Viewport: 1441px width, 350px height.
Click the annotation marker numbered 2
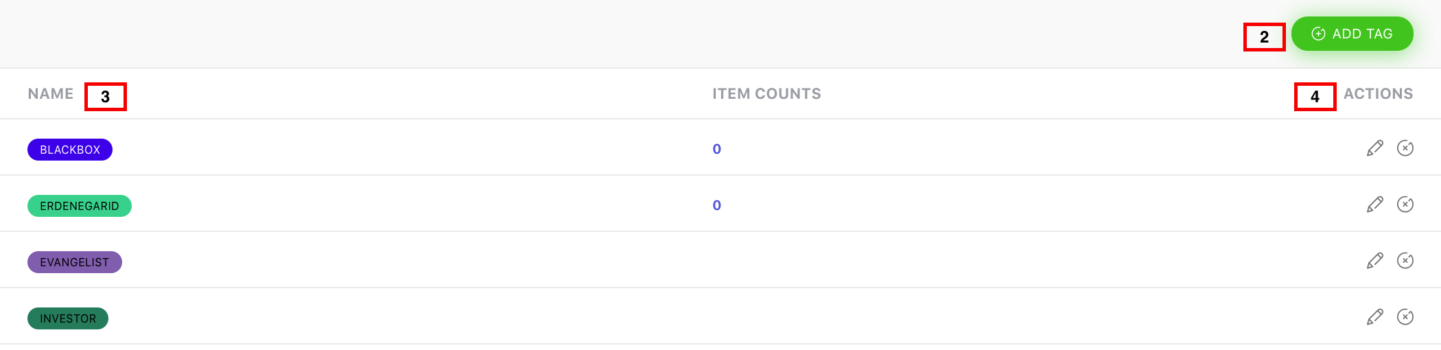click(1264, 37)
